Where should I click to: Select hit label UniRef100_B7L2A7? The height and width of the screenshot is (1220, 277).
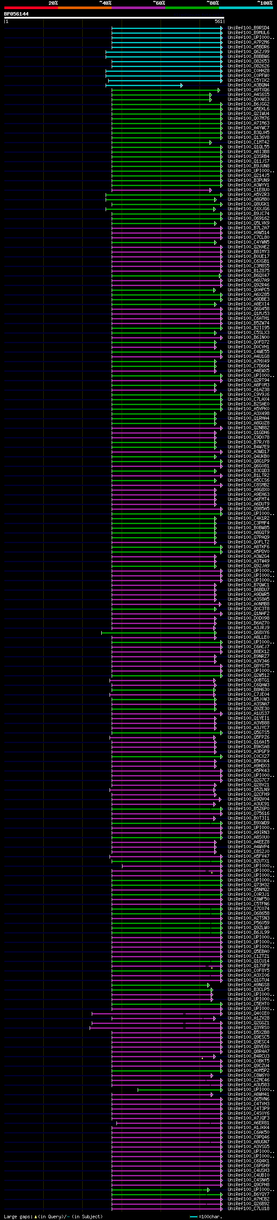tap(248, 228)
